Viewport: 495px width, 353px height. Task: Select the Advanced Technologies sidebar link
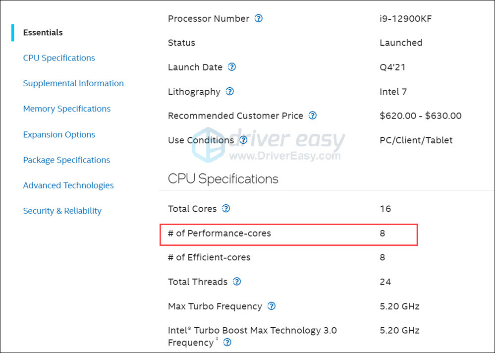(x=68, y=185)
